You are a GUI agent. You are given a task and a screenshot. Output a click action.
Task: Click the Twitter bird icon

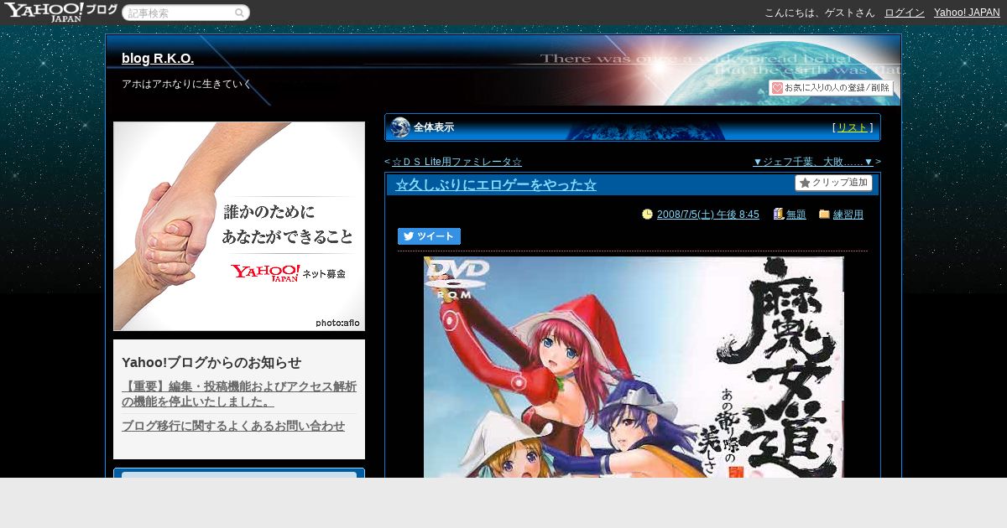[x=409, y=236]
